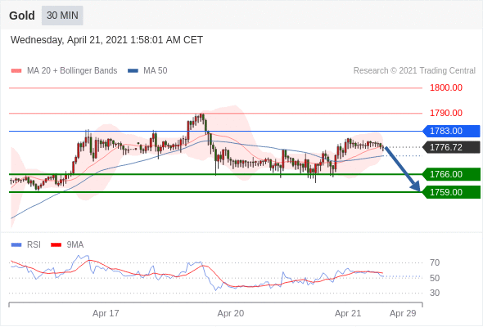Click the 1800.00 resistance price label
The height and width of the screenshot is (327, 483).
[446, 87]
